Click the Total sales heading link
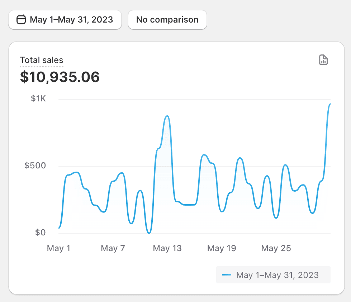The height and width of the screenshot is (302, 351). pos(42,60)
